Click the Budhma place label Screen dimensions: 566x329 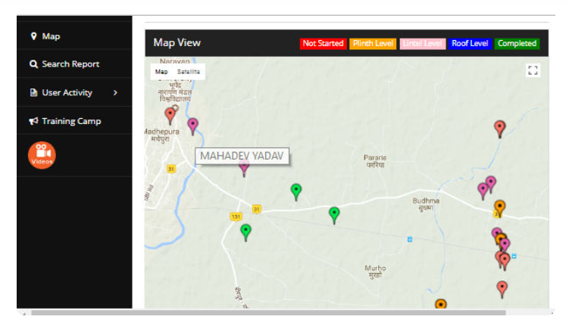(x=426, y=204)
